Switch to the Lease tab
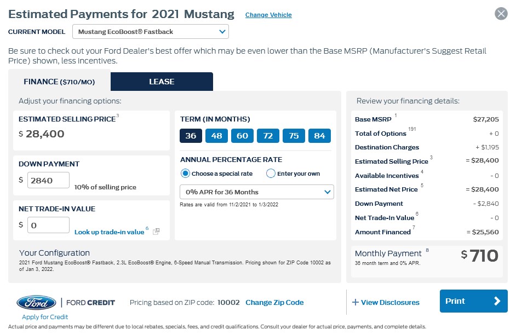Screen dimensions: 516x335 [x=162, y=82]
